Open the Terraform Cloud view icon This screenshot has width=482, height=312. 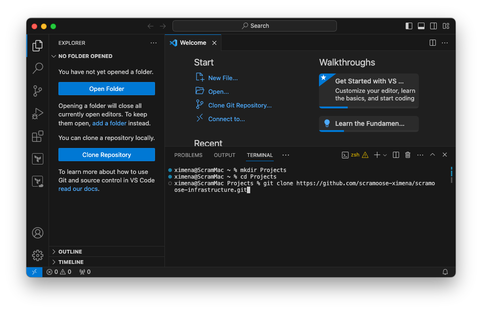coord(38,181)
